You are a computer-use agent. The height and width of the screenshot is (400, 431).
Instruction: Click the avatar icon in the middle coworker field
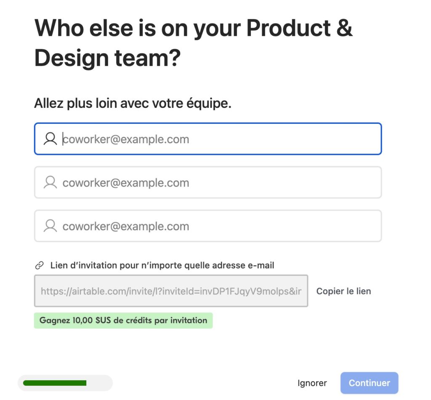[x=50, y=182]
